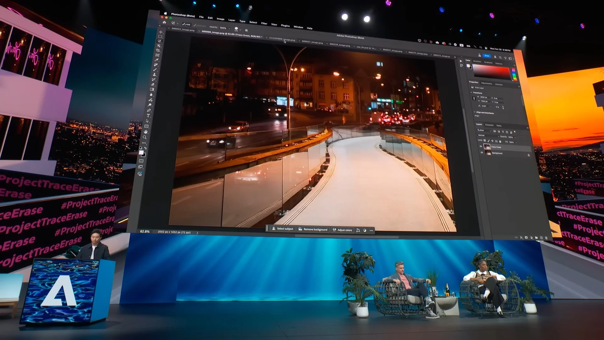Viewport: 604px width, 340px height.
Task: Collapse the Align and Distribute section
Action: [475, 112]
